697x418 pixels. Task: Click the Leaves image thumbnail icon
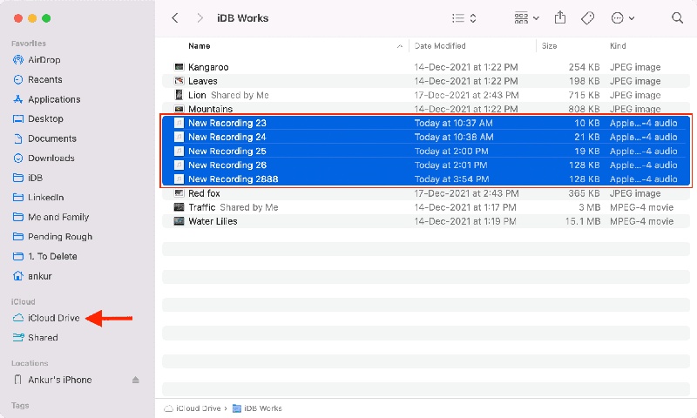tap(179, 81)
